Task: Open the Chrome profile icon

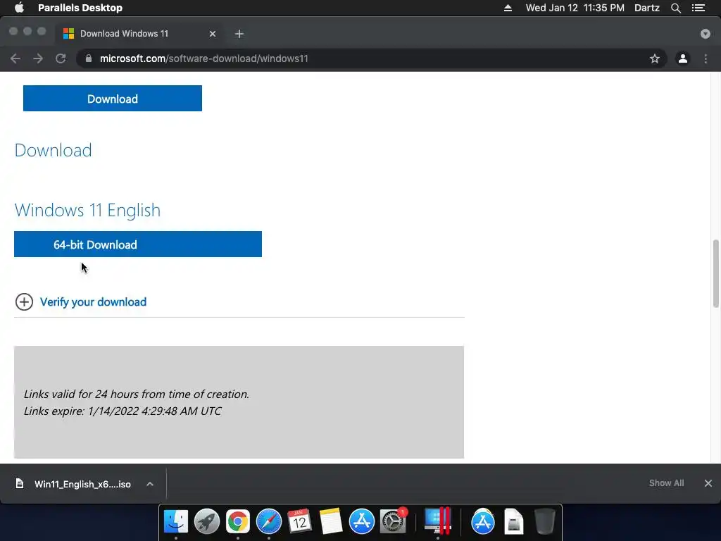Action: point(683,58)
